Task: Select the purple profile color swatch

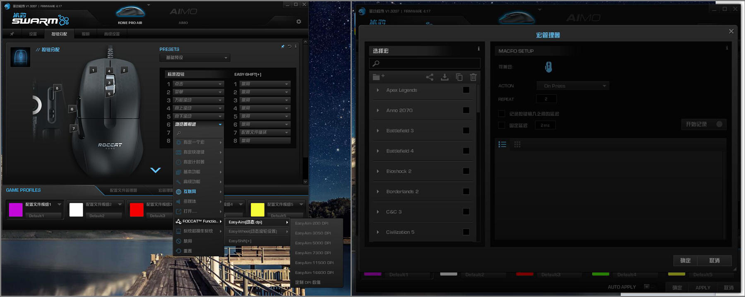Action: pyautogui.click(x=16, y=210)
